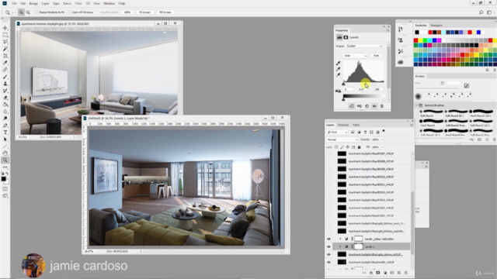Create new adjustment layer in Layers panel
Screen dimensions: 497x279
pyautogui.click(x=385, y=273)
